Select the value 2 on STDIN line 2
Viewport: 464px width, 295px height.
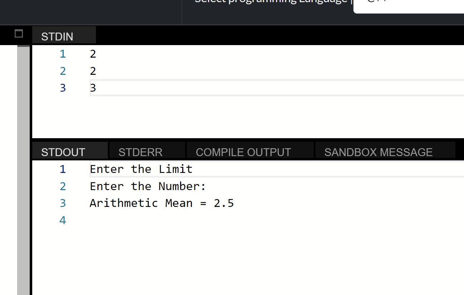pyautogui.click(x=93, y=71)
